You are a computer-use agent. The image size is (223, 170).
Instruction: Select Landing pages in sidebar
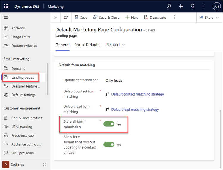[x=24, y=77]
